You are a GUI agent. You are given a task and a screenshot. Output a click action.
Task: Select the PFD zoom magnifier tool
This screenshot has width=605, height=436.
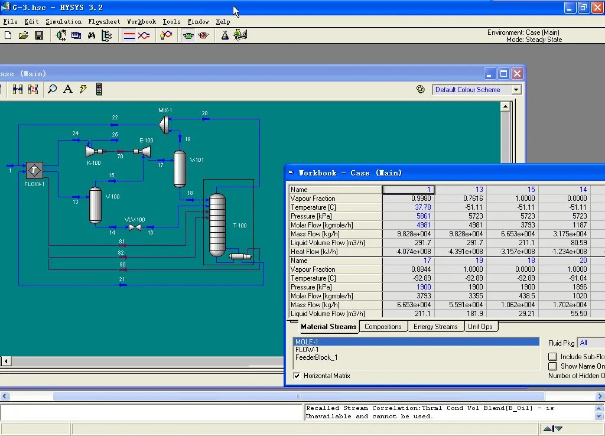coord(52,90)
